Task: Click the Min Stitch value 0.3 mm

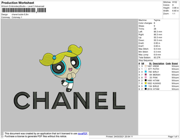Action: [x=157, y=52]
